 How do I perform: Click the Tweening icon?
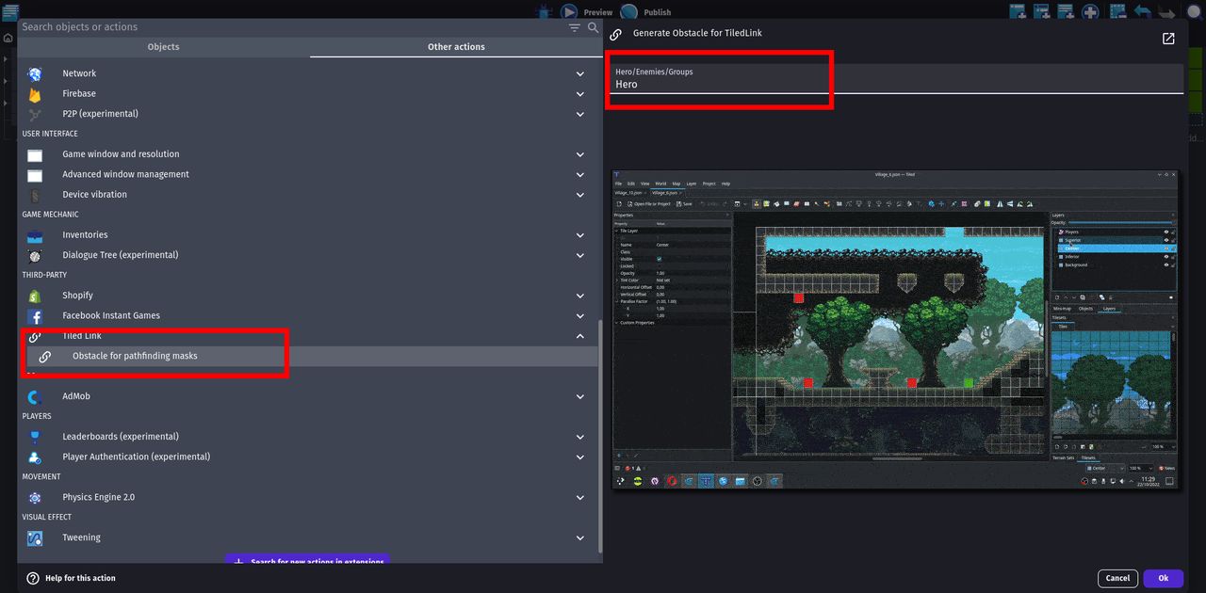pos(35,538)
